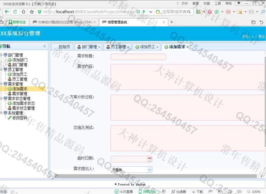
Task: Open the 工具 browser menu
Action: tap(217, 3)
